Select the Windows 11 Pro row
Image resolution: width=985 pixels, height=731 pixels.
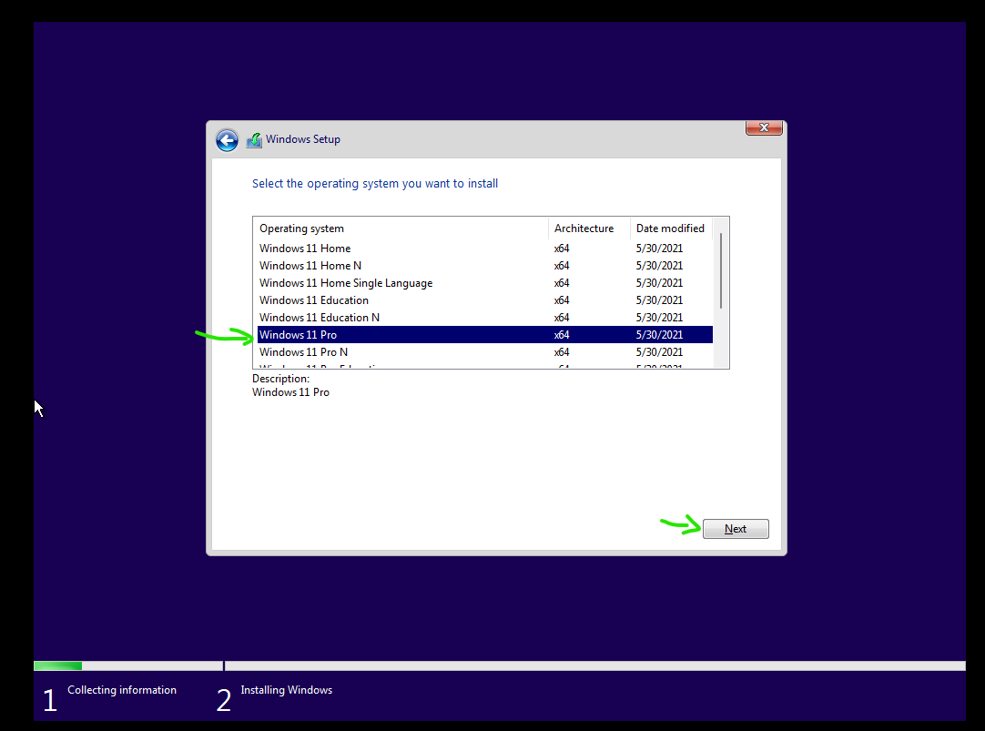click(485, 335)
